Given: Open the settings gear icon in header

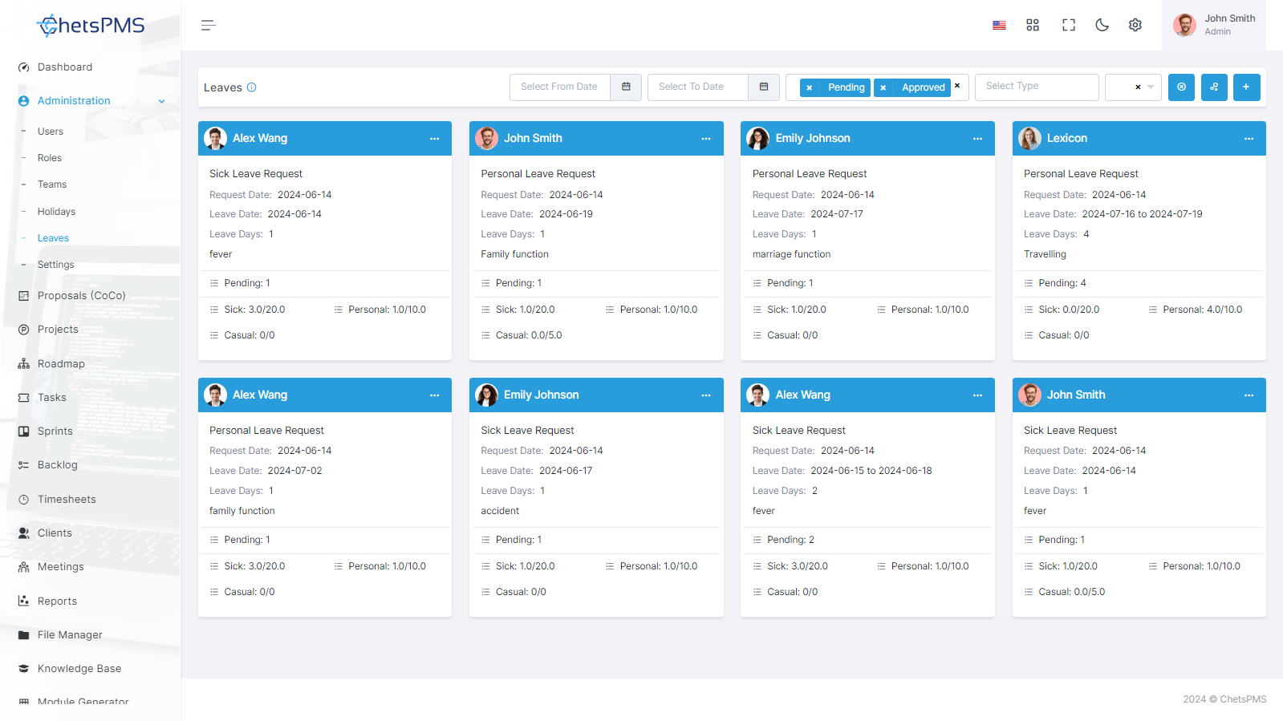Looking at the screenshot, I should tap(1135, 26).
